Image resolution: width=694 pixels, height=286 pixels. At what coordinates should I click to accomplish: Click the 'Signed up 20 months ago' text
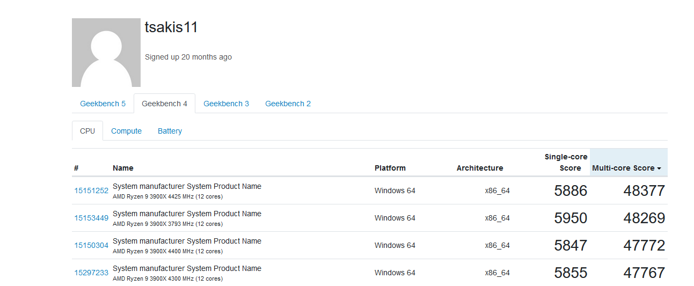188,57
